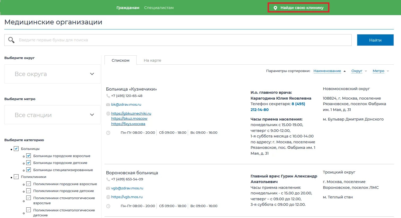Click ascending sort arrow next to Наименование
The image size is (401, 218).
pyautogui.click(x=345, y=71)
